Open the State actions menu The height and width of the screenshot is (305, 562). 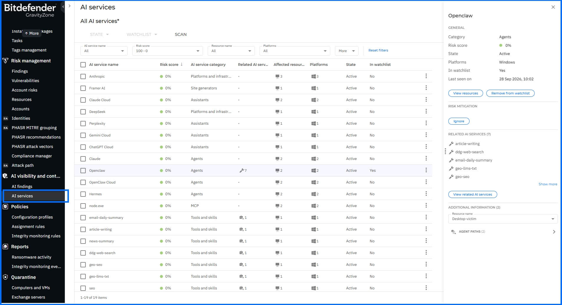coord(99,34)
